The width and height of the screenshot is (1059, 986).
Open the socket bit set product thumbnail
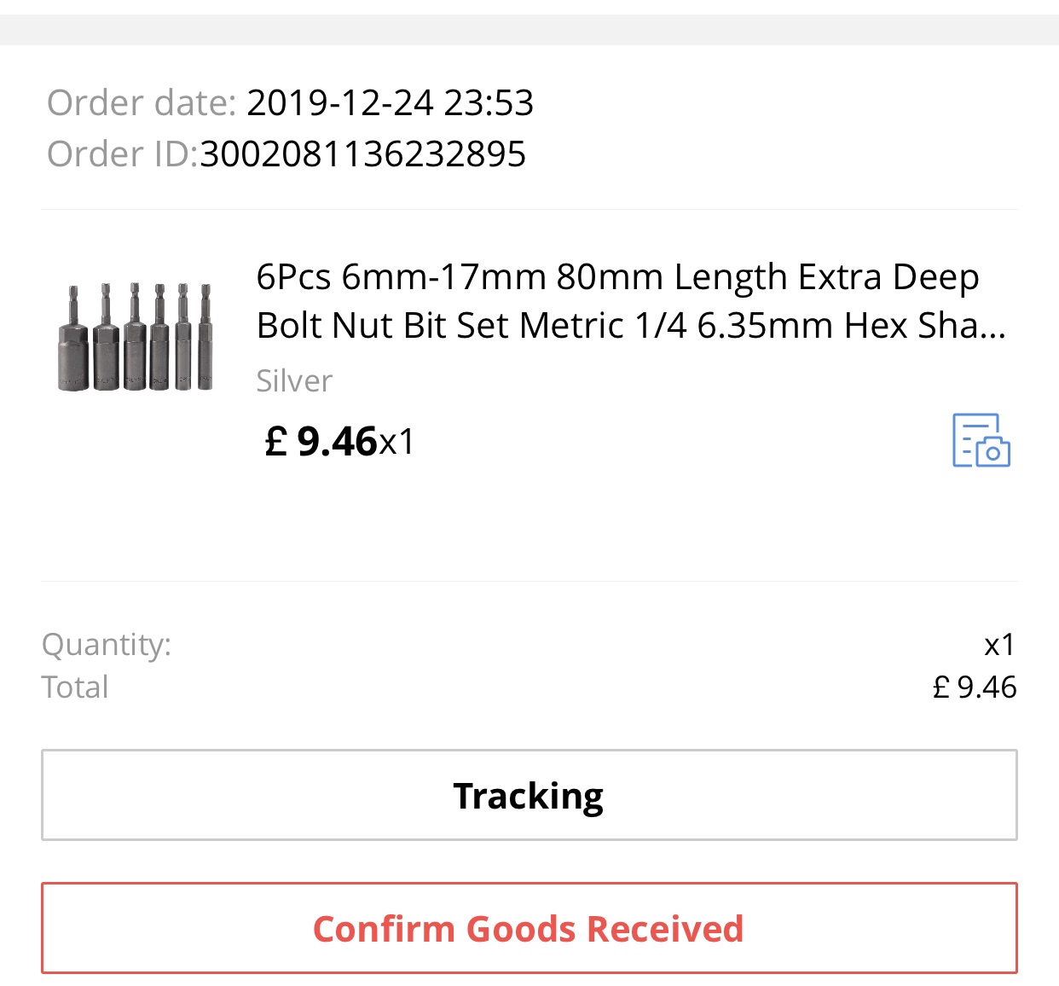(135, 338)
